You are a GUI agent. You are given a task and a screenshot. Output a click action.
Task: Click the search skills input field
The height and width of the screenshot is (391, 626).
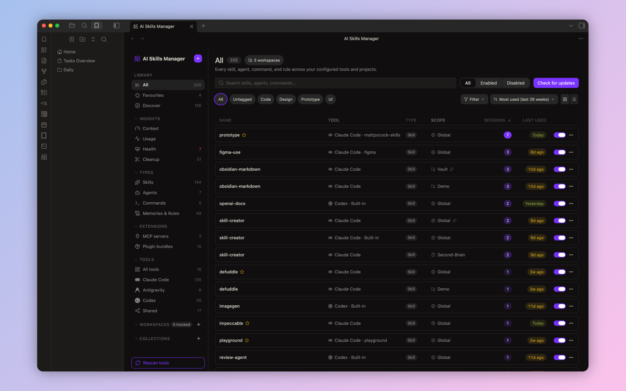coord(335,83)
